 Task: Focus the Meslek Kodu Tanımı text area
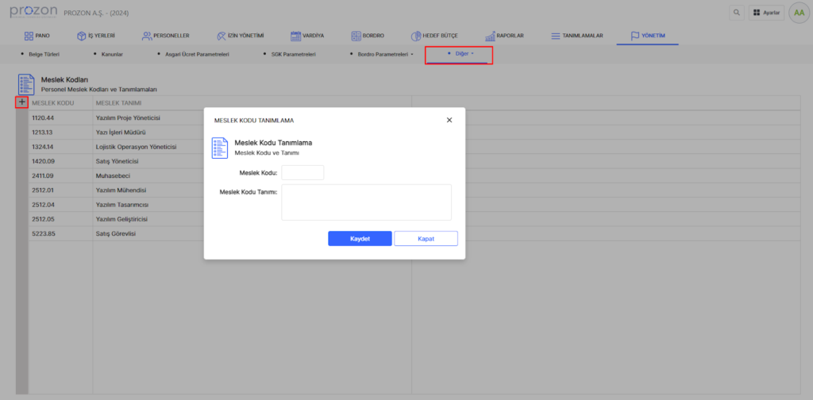[x=366, y=202]
